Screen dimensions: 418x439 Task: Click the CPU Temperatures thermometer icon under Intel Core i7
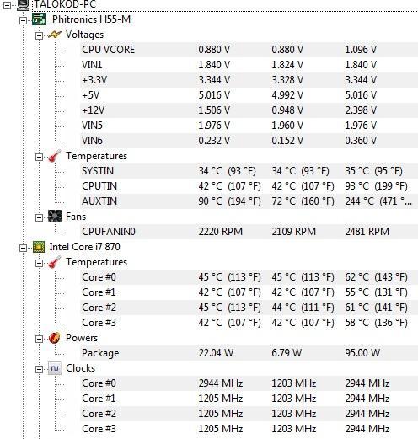55,262
